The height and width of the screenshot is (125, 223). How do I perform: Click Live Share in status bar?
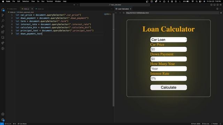click(22, 124)
